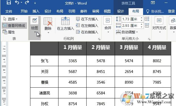The image size is (176, 106).
Task: Click the 在上方插入 insert above icon
Action: [66, 21]
